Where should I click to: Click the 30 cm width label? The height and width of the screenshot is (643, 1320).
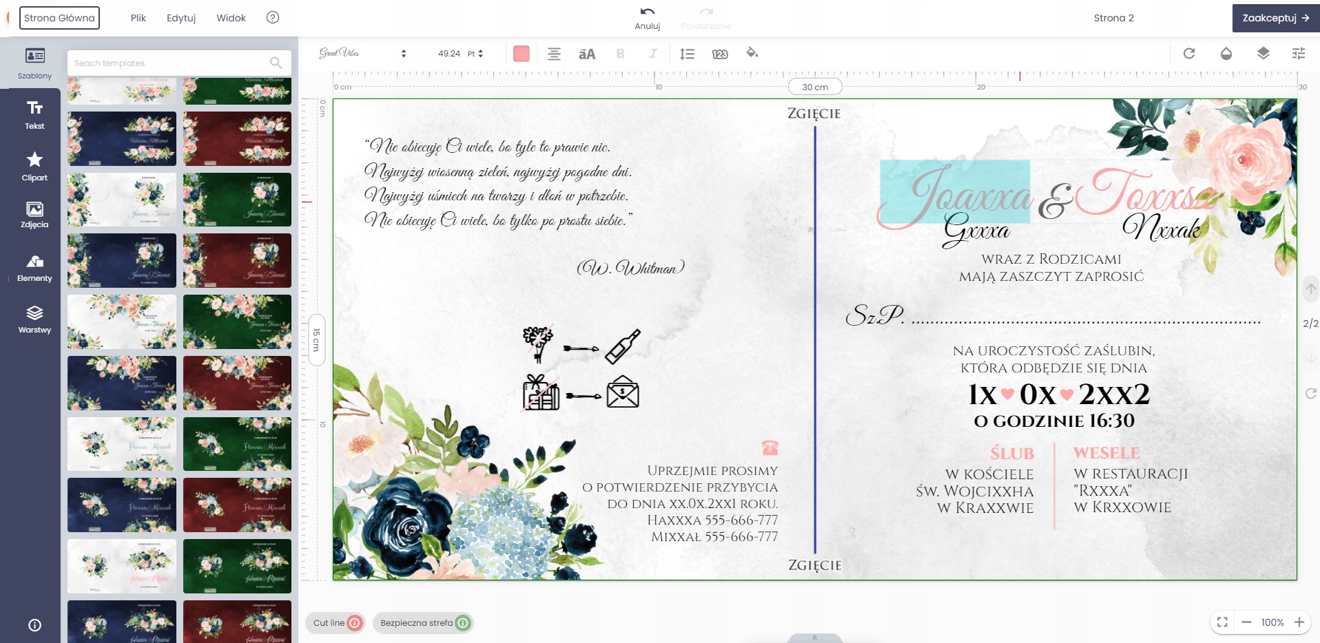815,87
